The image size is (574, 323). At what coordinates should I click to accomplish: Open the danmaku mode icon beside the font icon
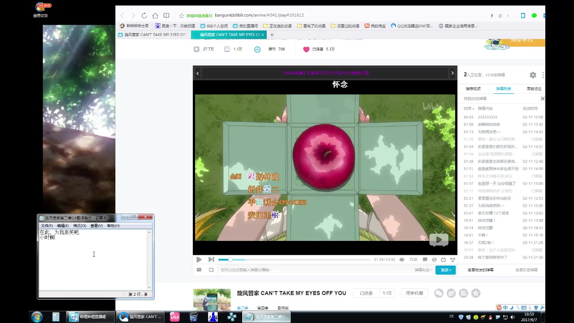[211, 270]
